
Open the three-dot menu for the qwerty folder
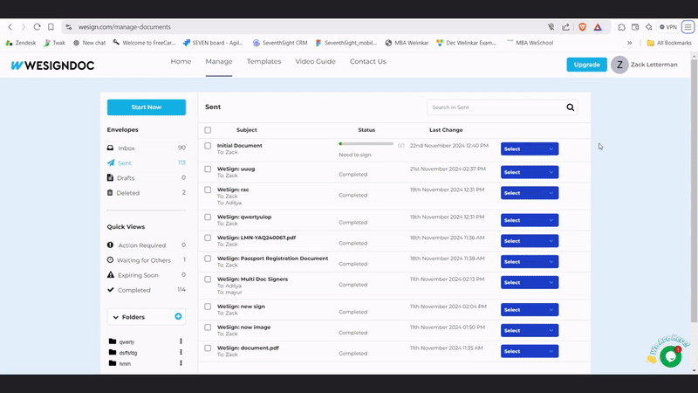coord(181,341)
